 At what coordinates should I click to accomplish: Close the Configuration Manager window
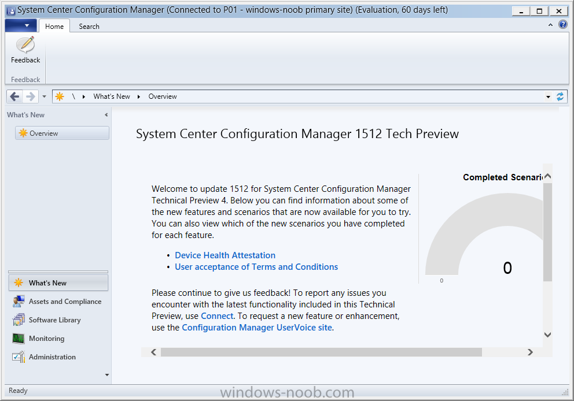pos(559,11)
